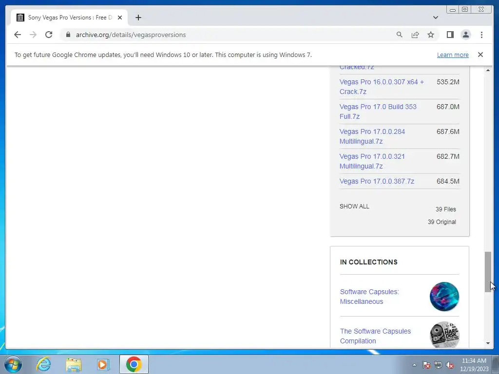
Task: Download Vegas Pro 17.0 Build 353 Full.7z
Action: (x=378, y=112)
